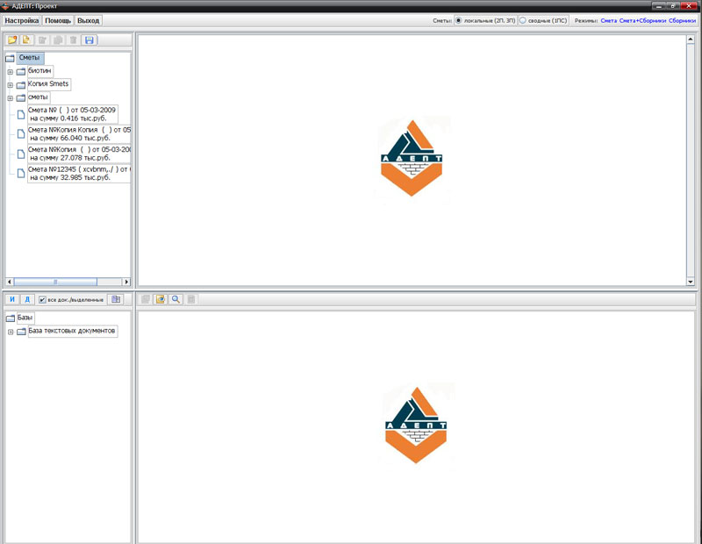Open the 'Помощь' menu
This screenshot has width=702, height=544.
(58, 19)
